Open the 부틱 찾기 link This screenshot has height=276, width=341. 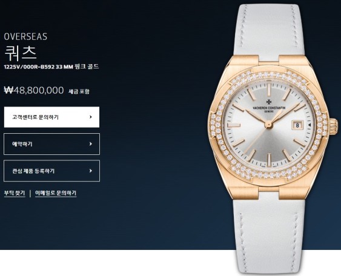pos(15,193)
